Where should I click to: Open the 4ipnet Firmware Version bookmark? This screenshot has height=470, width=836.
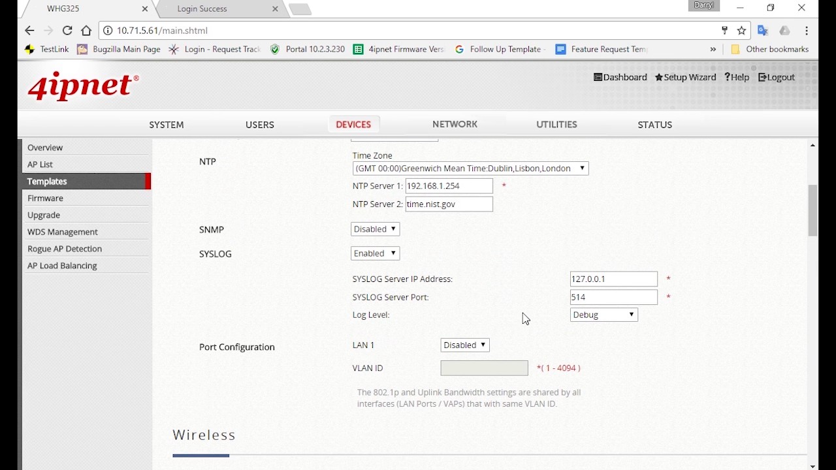tap(398, 49)
